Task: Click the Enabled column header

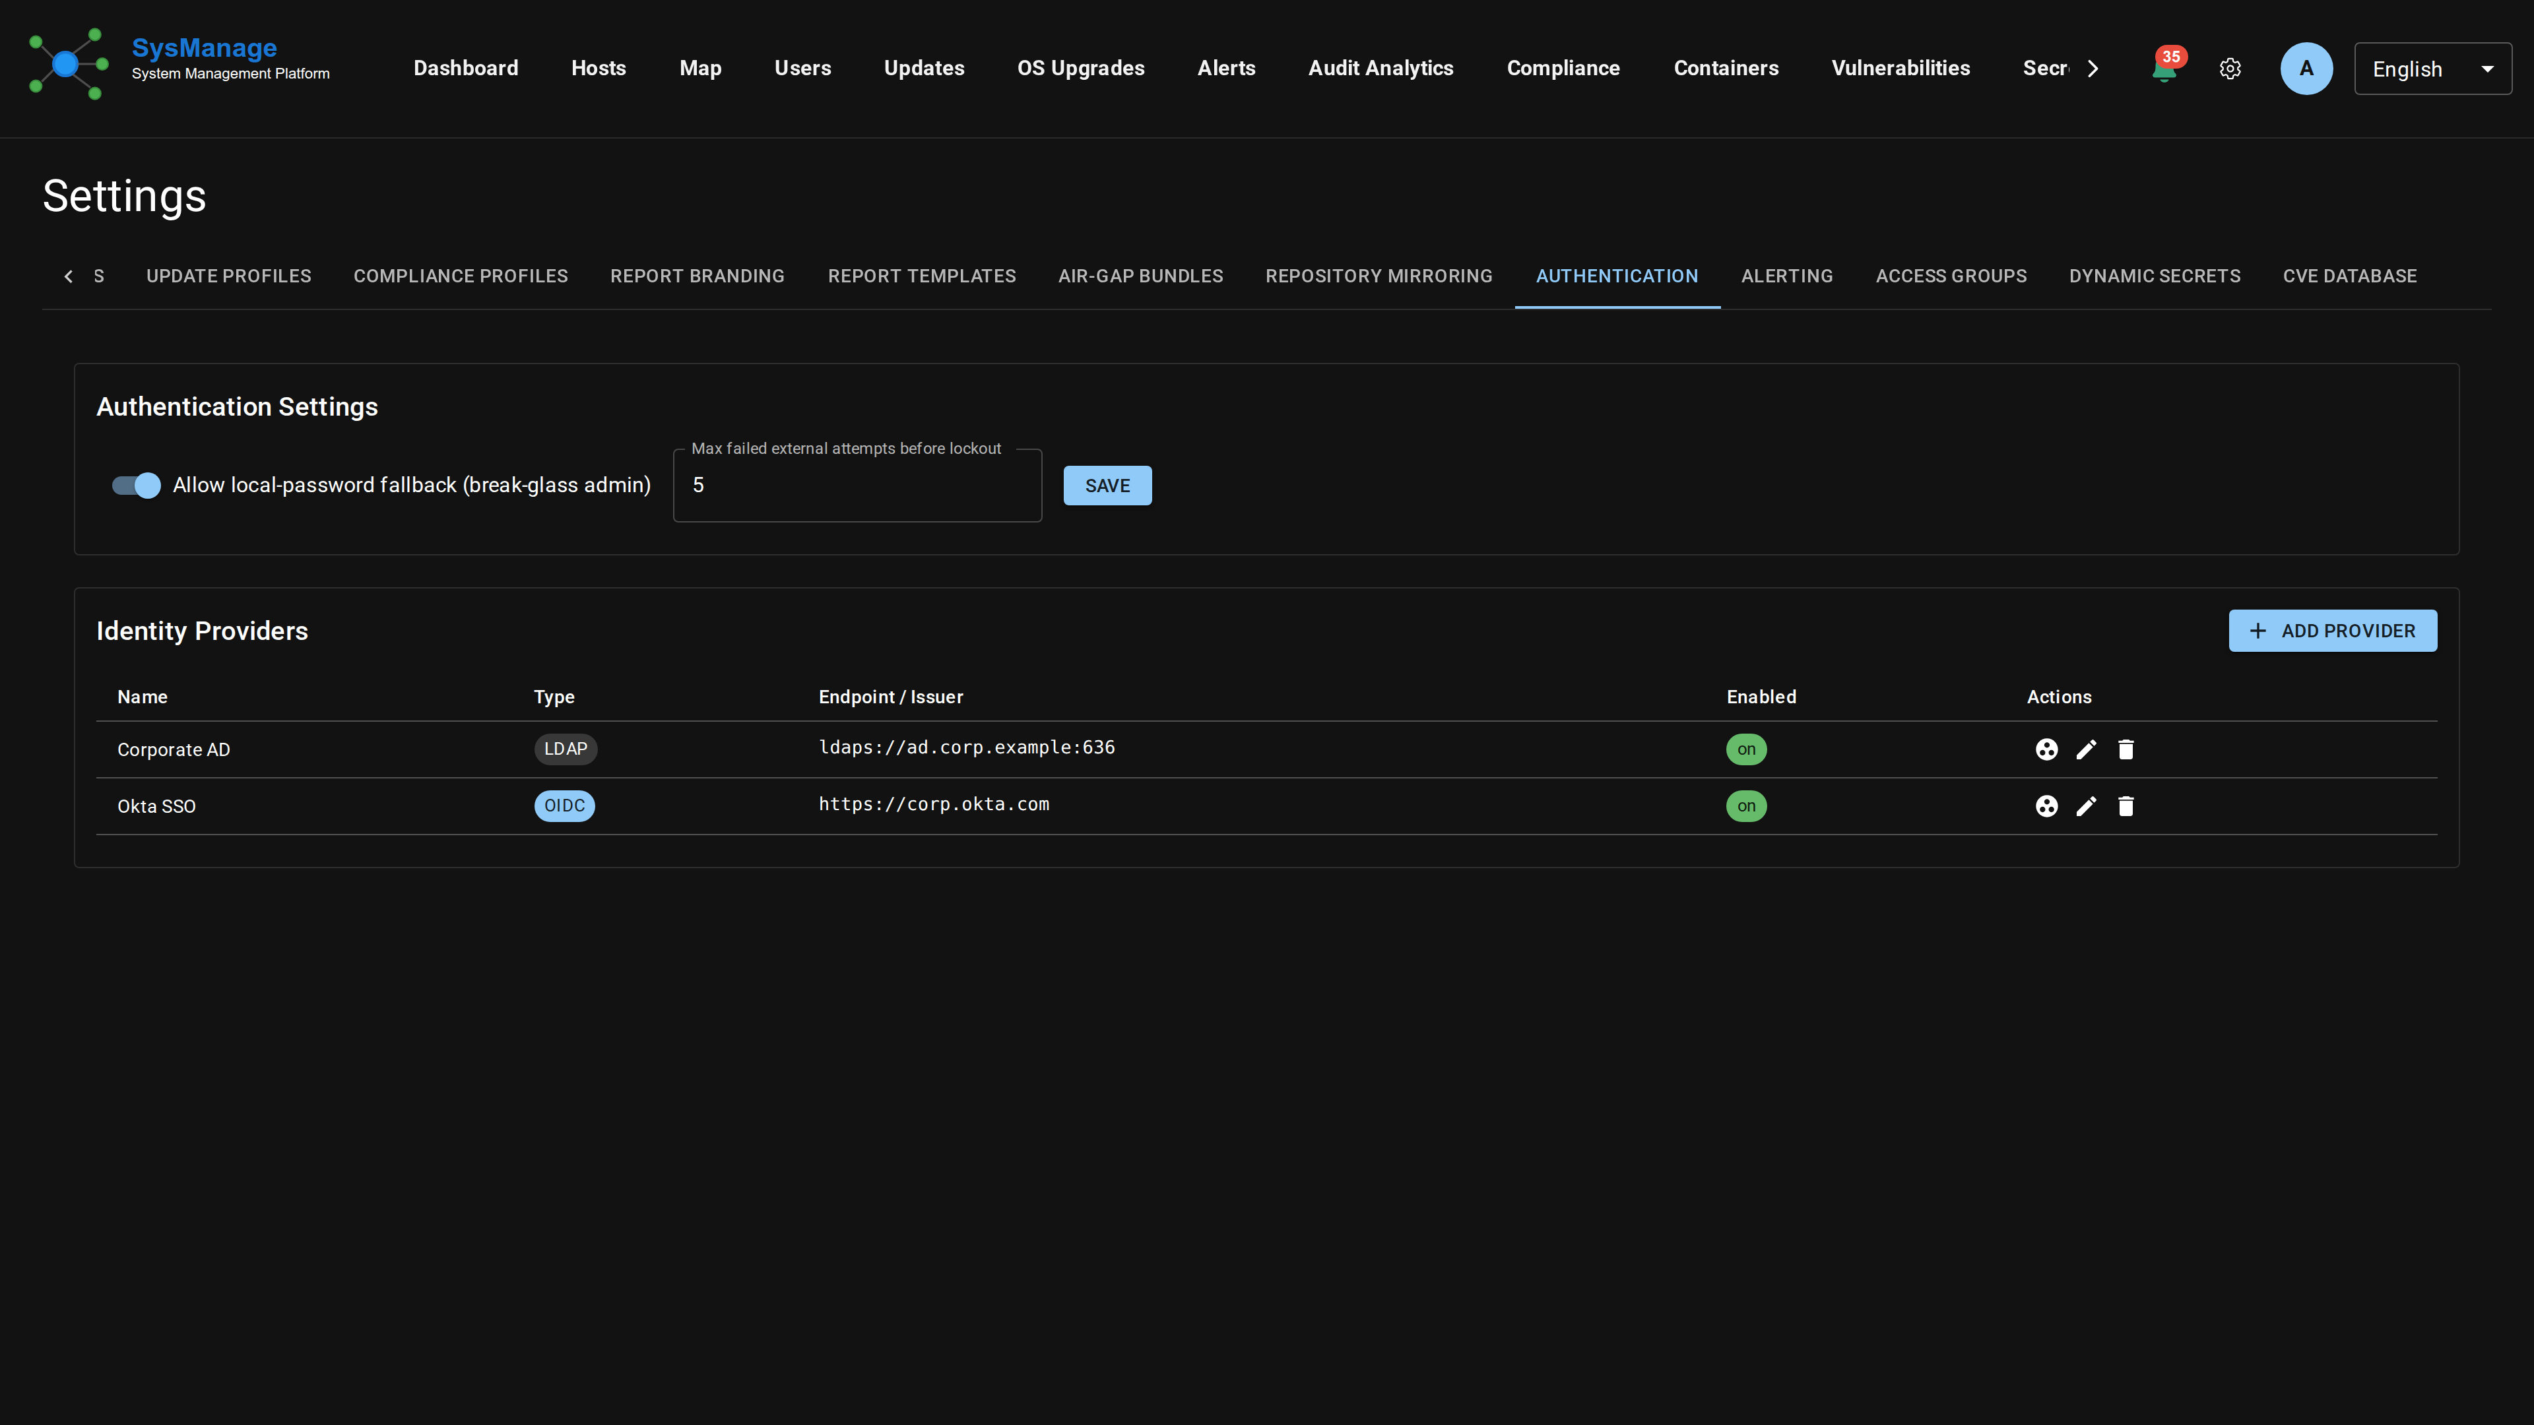Action: click(1761, 697)
